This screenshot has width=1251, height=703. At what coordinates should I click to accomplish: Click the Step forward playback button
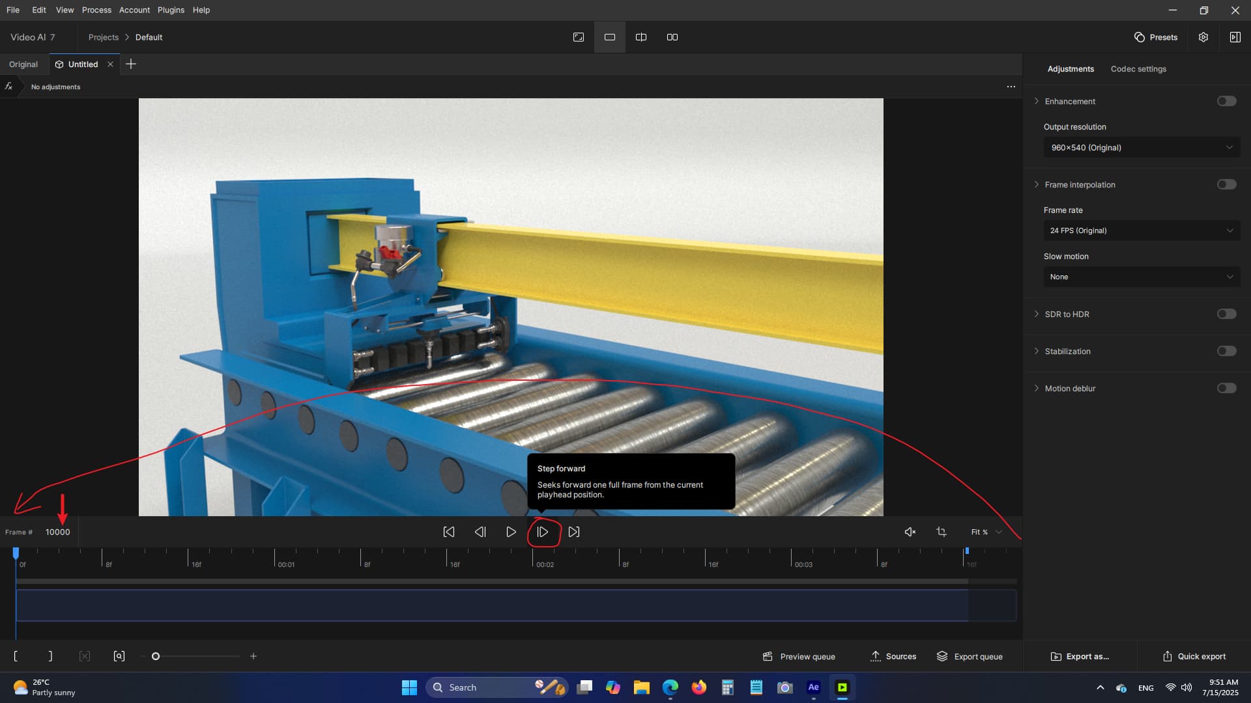[542, 532]
